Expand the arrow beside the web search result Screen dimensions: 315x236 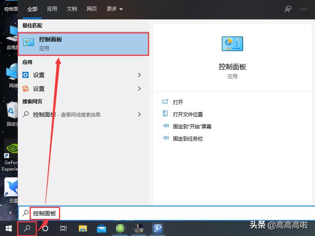(x=139, y=114)
